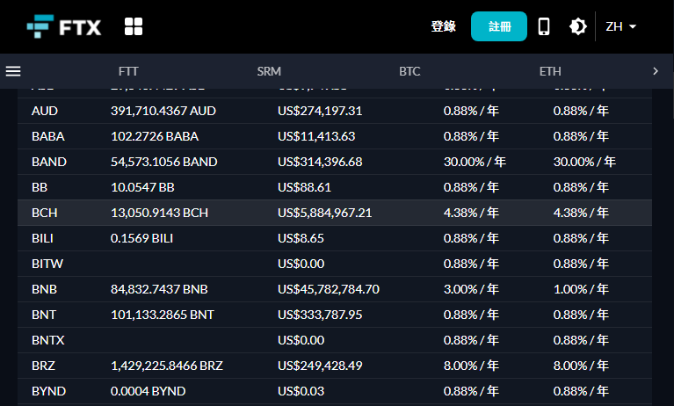The width and height of the screenshot is (674, 406).
Task: Click amount 0.1569 BILI
Action: pyautogui.click(x=141, y=238)
